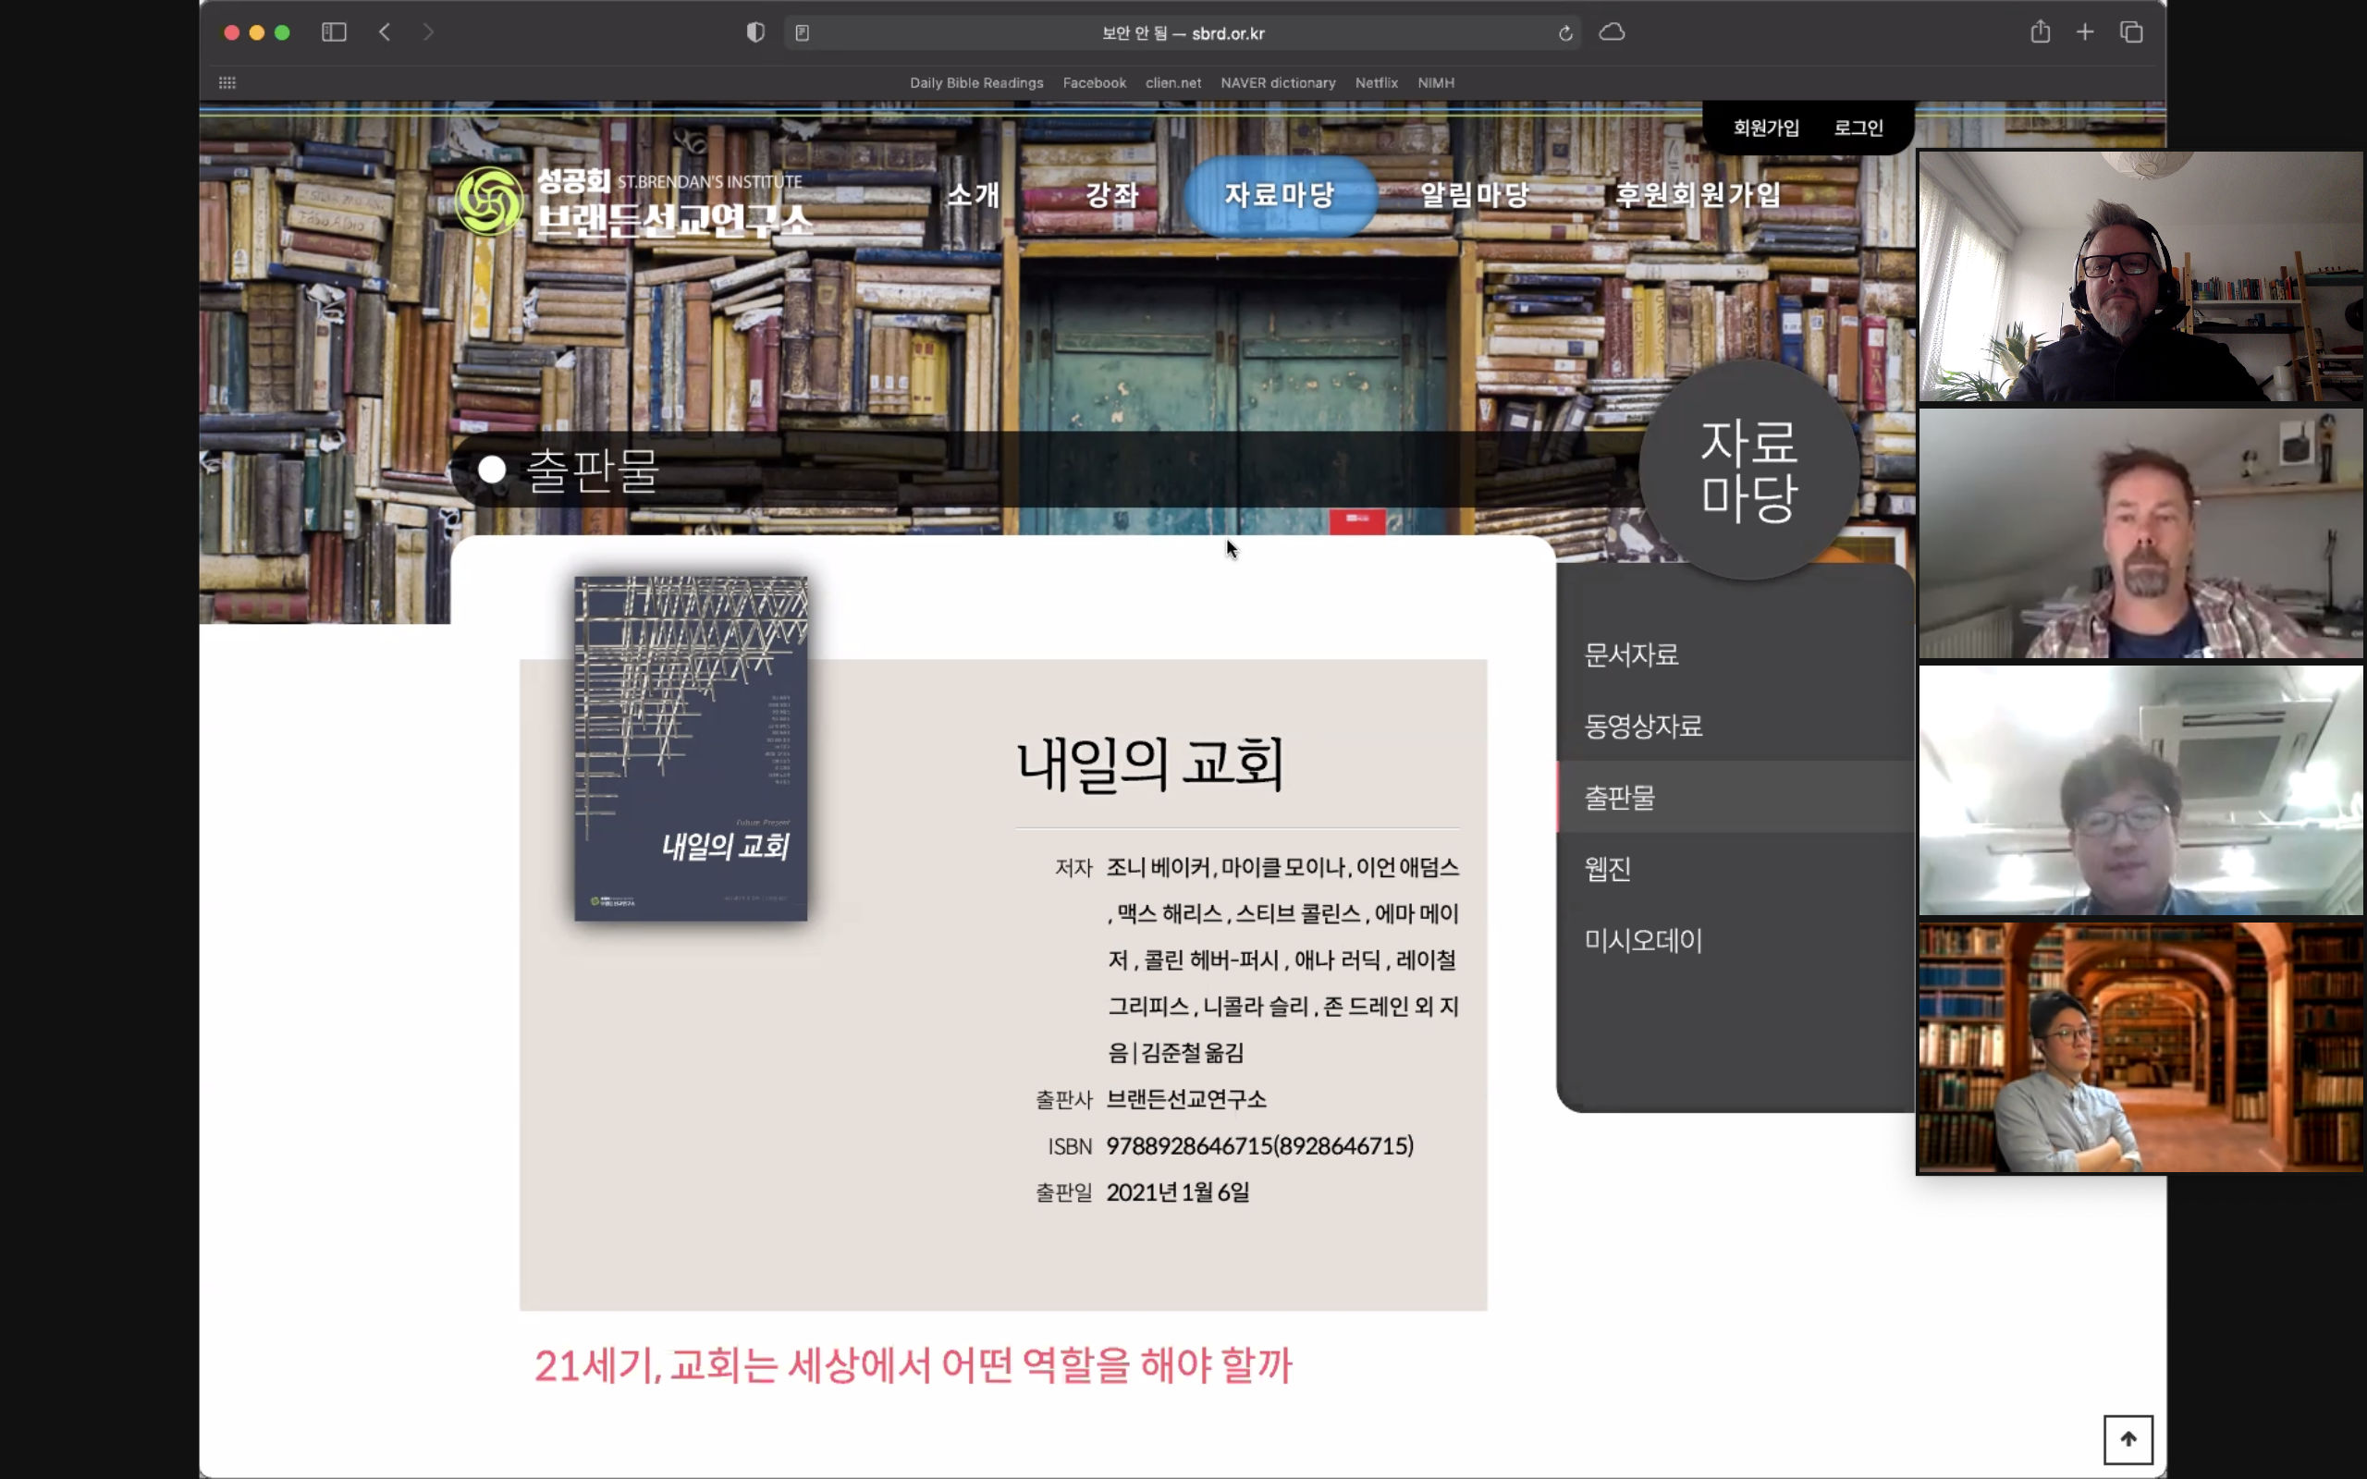Select 웹진 in the side menu
This screenshot has height=1479, width=2367.
coord(1607,869)
